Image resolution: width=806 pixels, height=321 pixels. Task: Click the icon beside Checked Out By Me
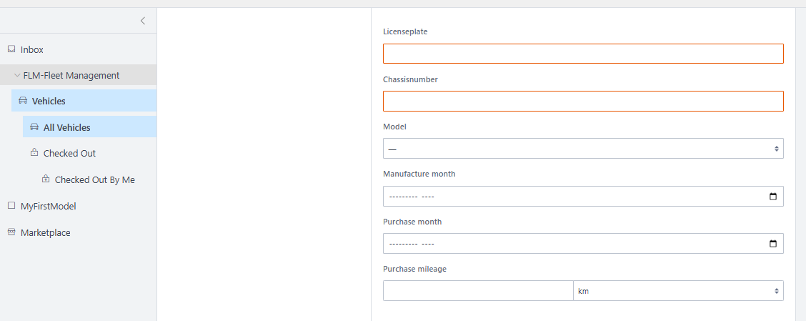point(46,179)
